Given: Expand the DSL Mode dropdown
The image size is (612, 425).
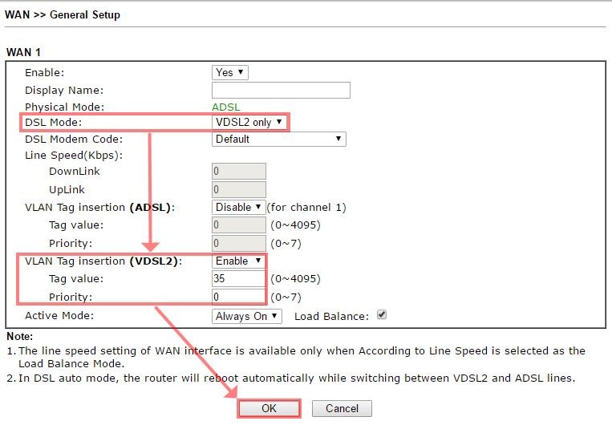Looking at the screenshot, I should point(249,122).
